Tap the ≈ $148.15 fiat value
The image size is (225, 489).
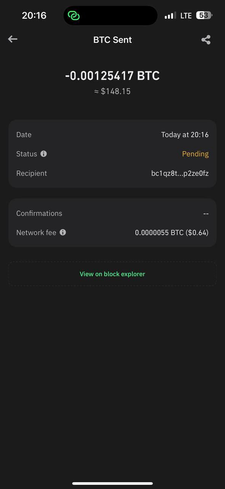112,91
